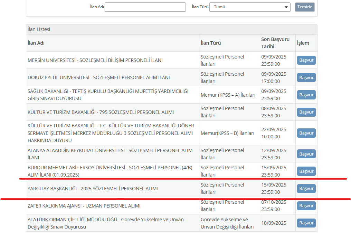Click Başvur for Döner Sermaye İşletmesi announcement
The height and width of the screenshot is (233, 351).
[x=306, y=133]
